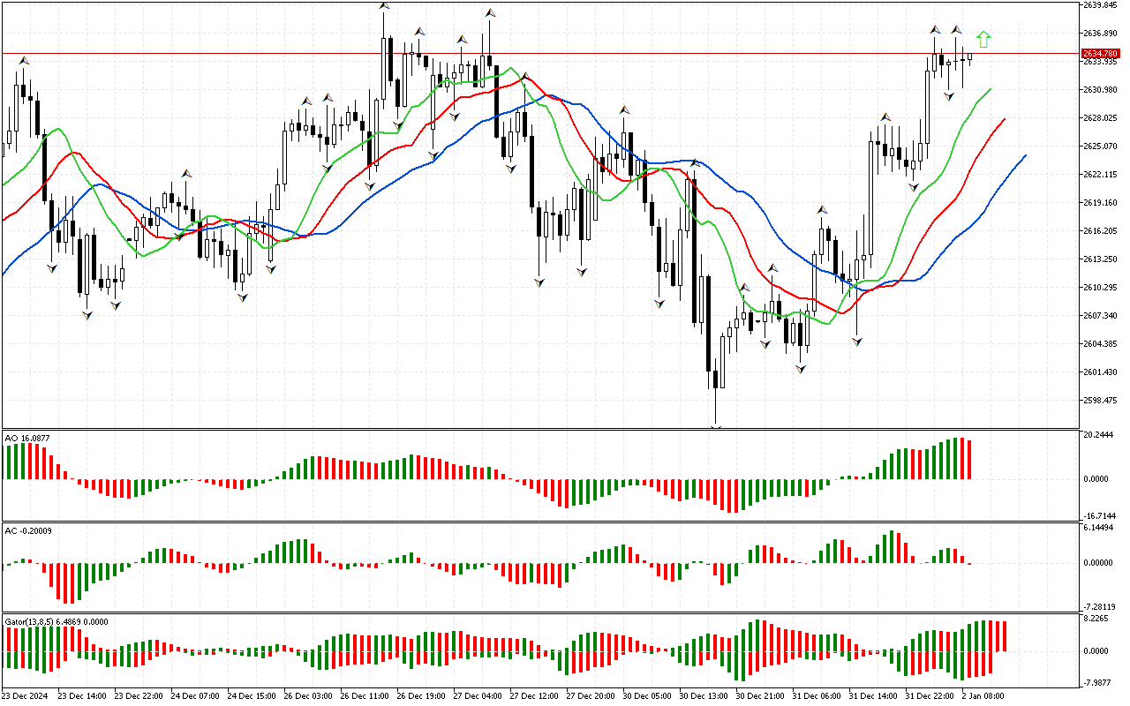Click the 2601.430 price axis label
This screenshot has width=1130, height=706.
coord(1100,372)
